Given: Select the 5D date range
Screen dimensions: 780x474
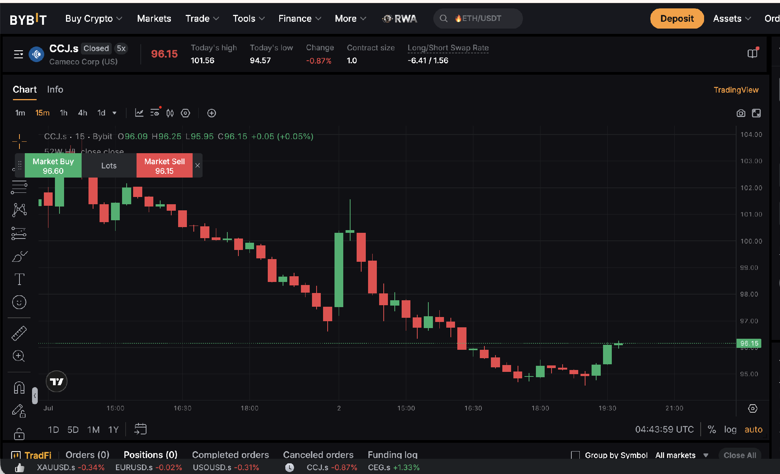Looking at the screenshot, I should coord(73,430).
